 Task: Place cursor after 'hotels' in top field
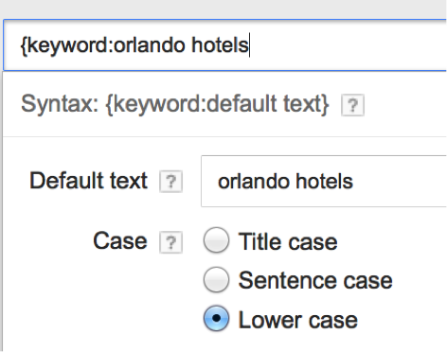tap(249, 45)
